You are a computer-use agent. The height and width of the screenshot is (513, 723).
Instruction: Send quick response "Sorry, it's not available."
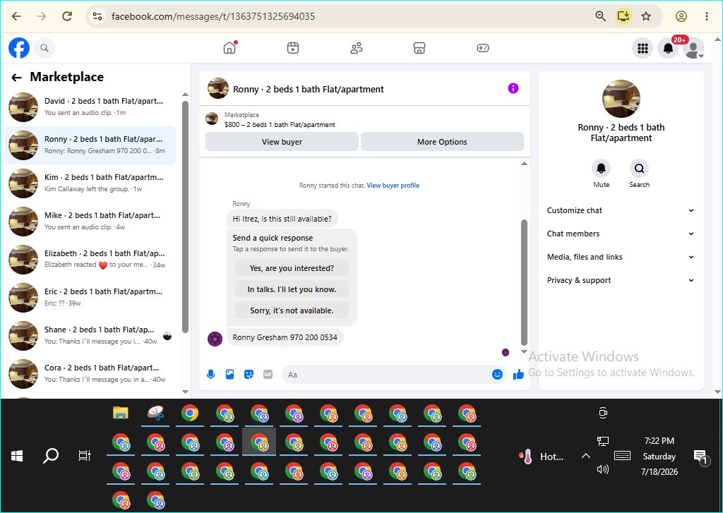click(x=292, y=310)
